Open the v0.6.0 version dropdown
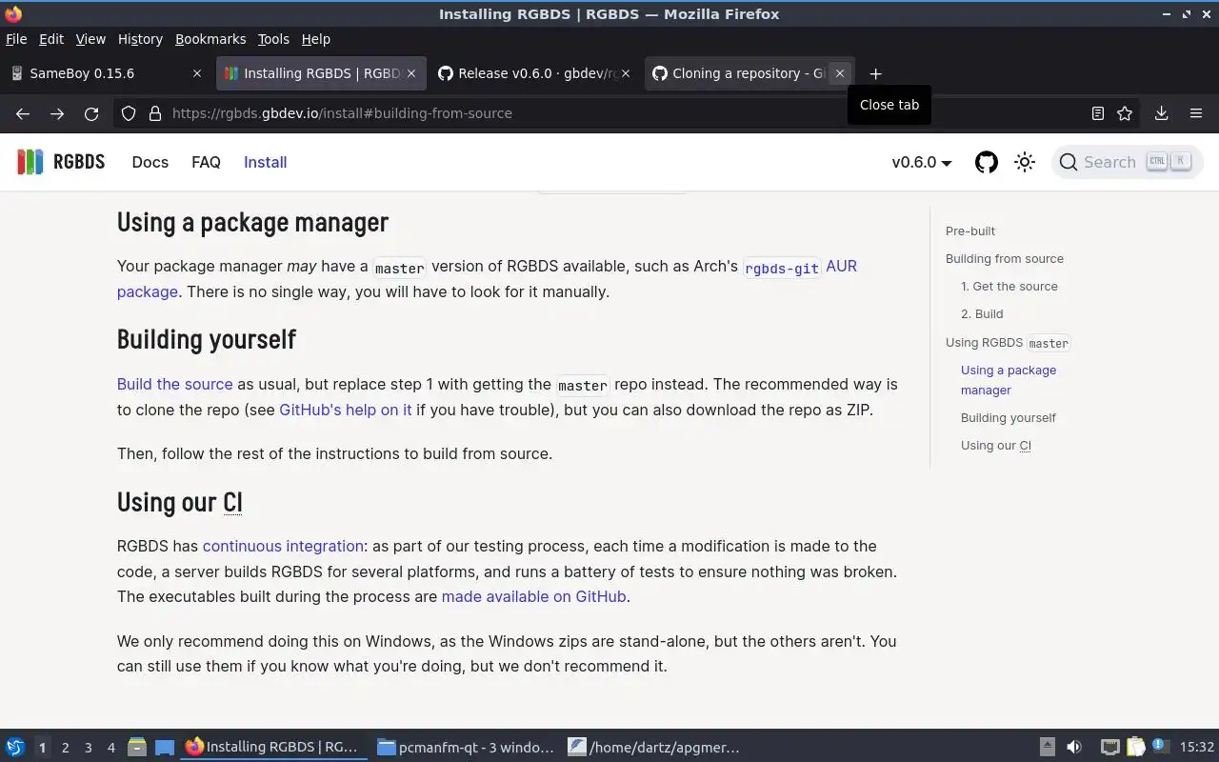The height and width of the screenshot is (762, 1219). tap(922, 162)
